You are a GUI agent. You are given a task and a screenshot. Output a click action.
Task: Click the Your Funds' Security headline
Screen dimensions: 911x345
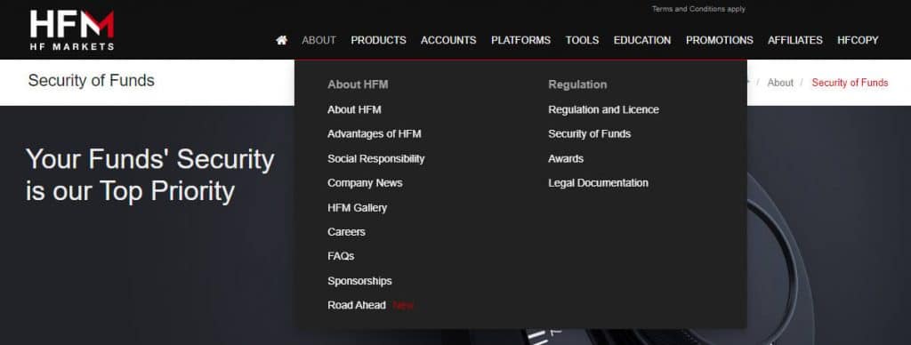tap(149, 175)
